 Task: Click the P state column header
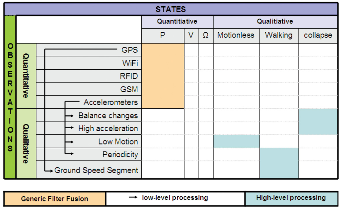163,36
